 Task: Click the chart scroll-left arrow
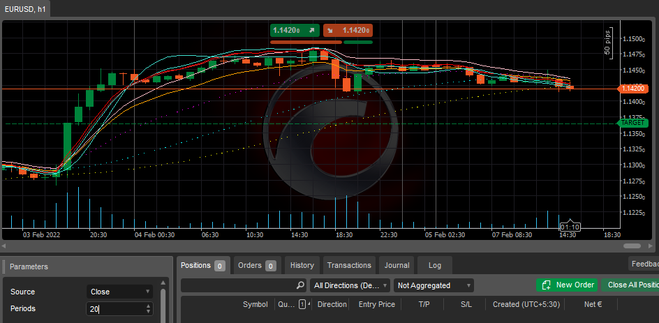[x=3, y=246]
